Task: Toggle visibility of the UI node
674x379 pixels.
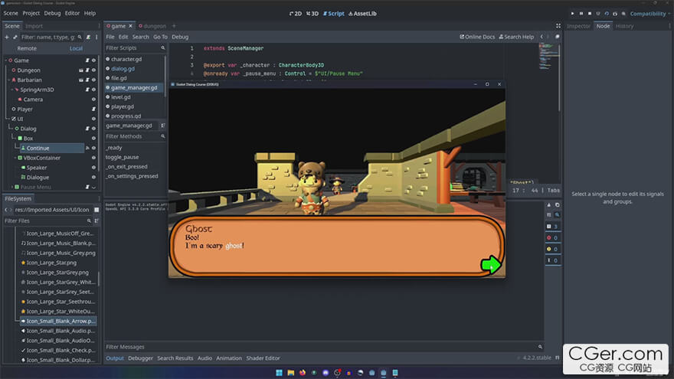Action: [x=93, y=119]
